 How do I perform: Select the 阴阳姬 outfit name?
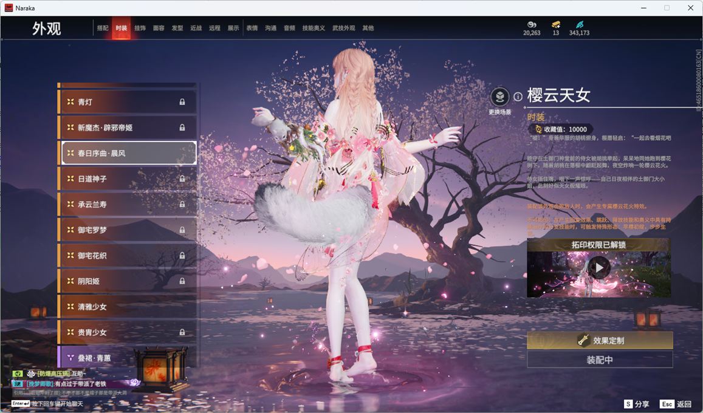tap(88, 281)
